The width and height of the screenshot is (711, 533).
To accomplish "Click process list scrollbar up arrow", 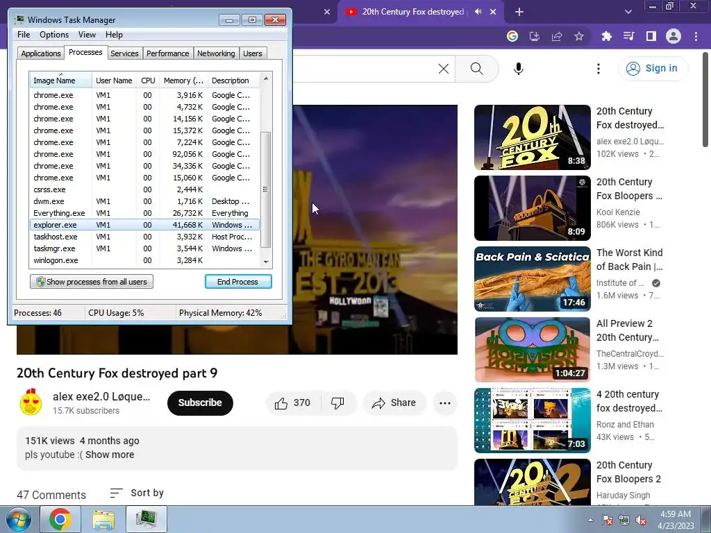I will pyautogui.click(x=266, y=78).
